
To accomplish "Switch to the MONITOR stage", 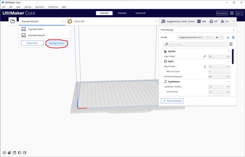I will pos(140,13).
